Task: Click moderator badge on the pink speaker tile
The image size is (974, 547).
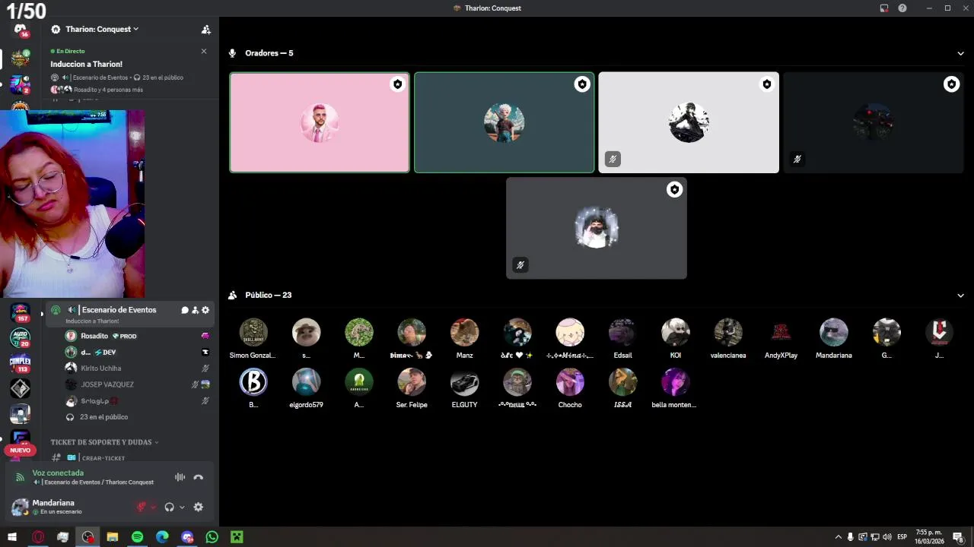Action: point(397,84)
